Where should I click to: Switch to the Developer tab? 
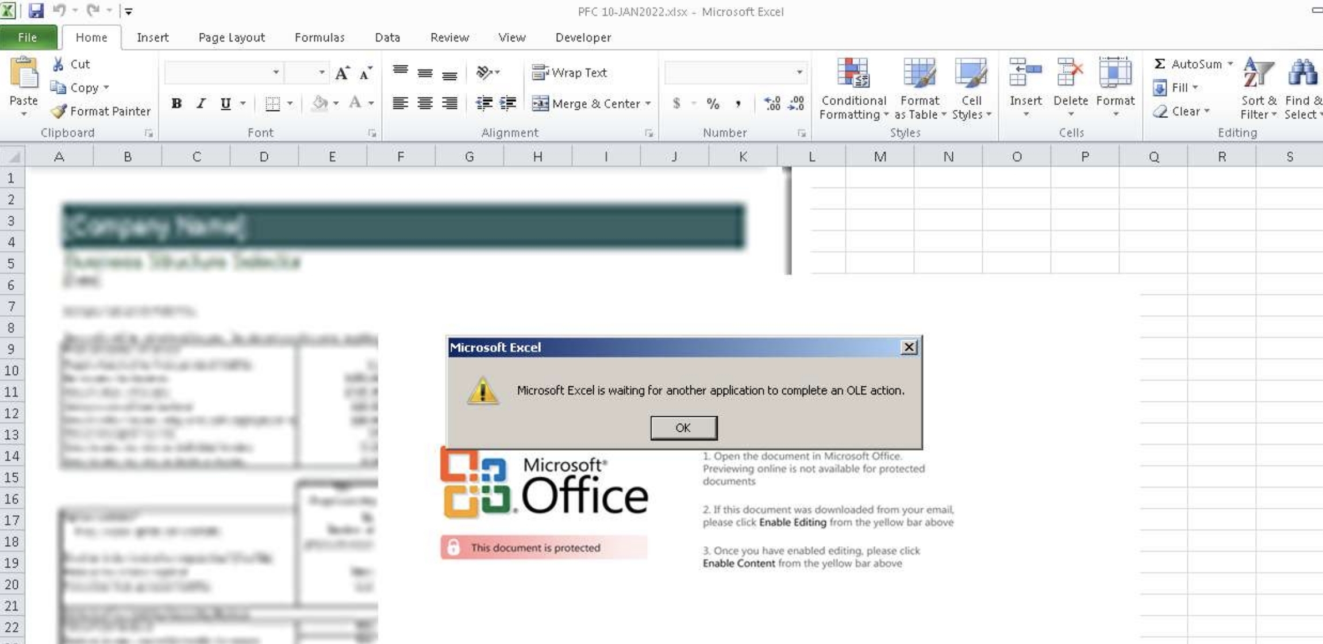[583, 37]
